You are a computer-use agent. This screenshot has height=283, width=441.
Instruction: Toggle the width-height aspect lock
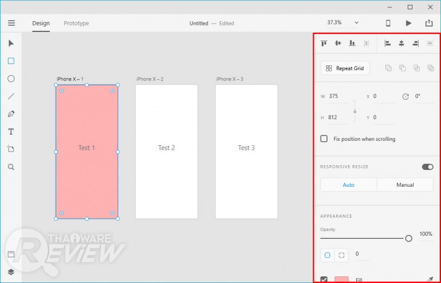click(x=355, y=111)
